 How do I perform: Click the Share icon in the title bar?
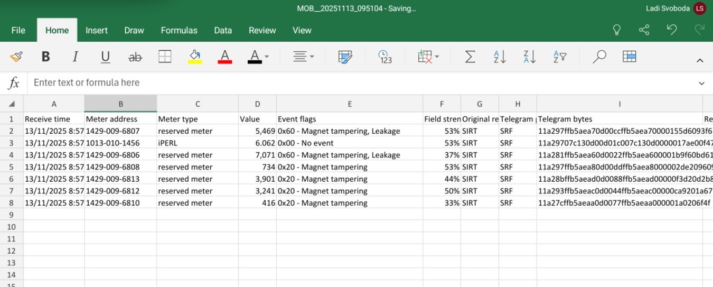(644, 30)
